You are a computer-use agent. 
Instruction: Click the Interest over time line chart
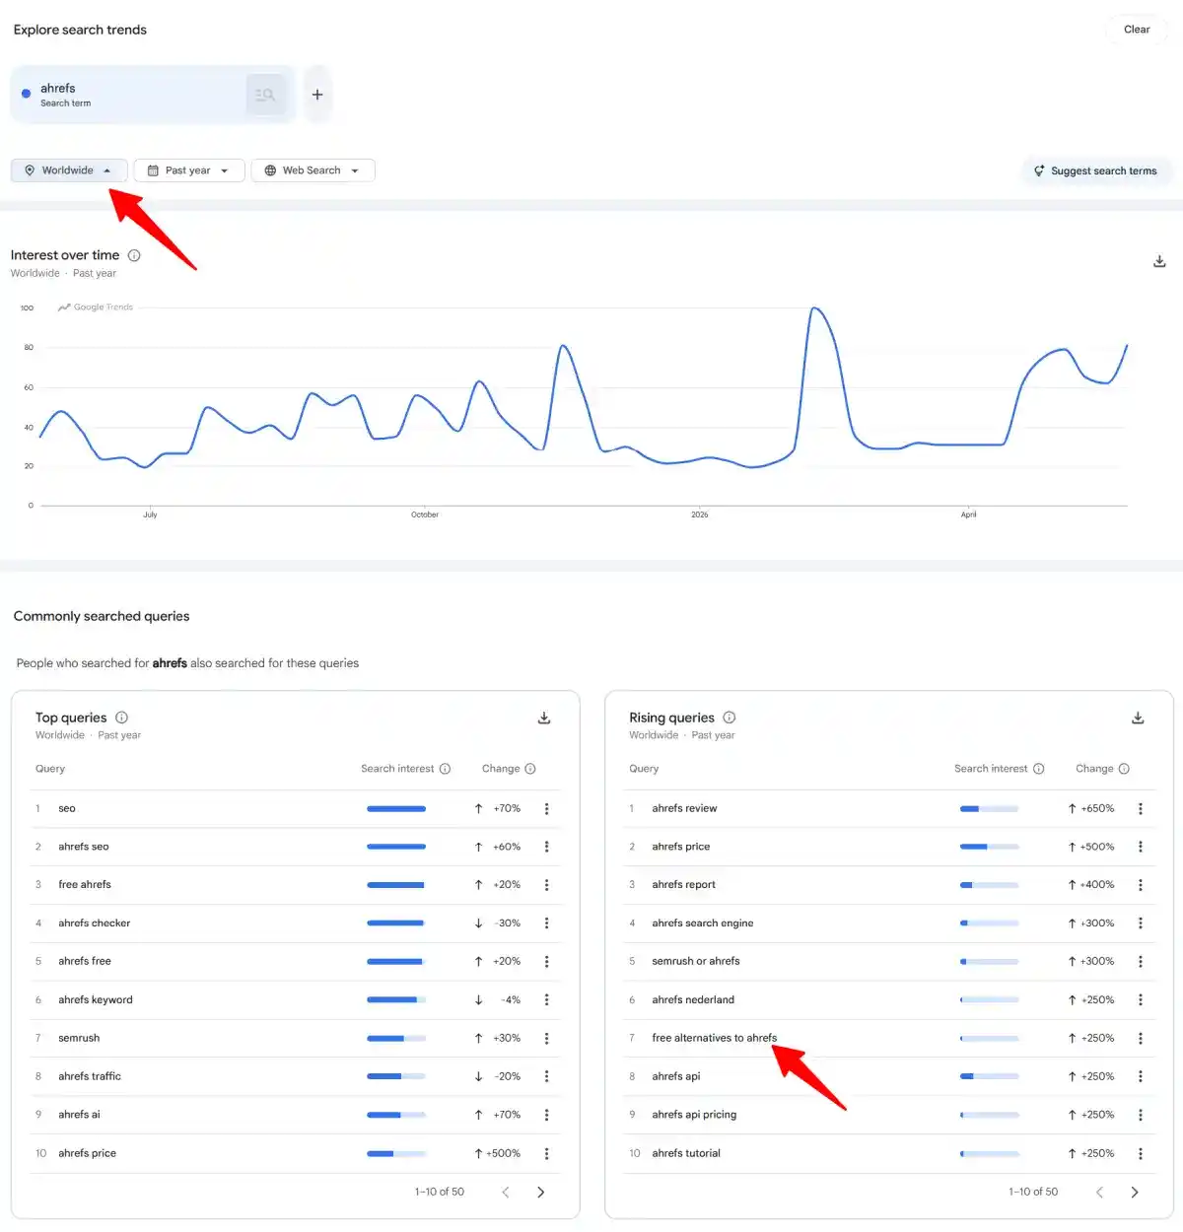(x=582, y=406)
